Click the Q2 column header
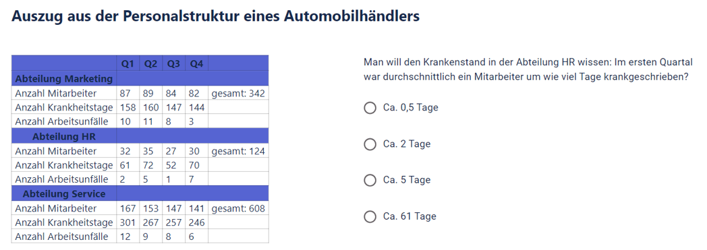Screen dimensions: 707x250 click(151, 65)
